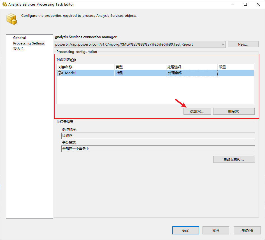Confirm with the 确定 button

pos(185,230)
